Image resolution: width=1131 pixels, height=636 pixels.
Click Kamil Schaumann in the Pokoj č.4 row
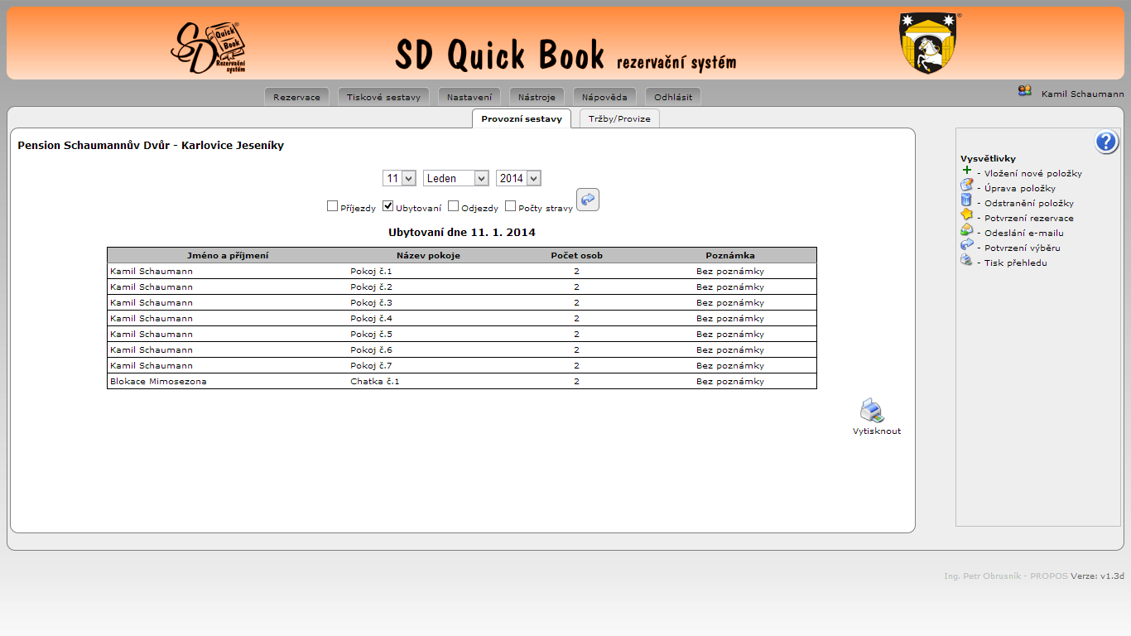click(152, 318)
